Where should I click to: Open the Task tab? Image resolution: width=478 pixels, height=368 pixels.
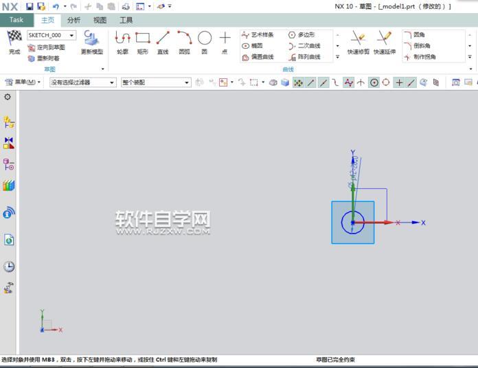(x=16, y=20)
